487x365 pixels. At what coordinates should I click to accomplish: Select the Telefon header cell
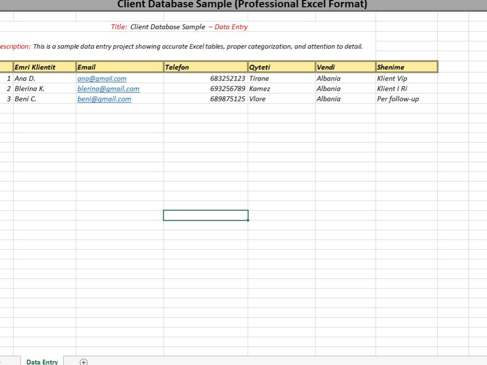[x=206, y=67]
